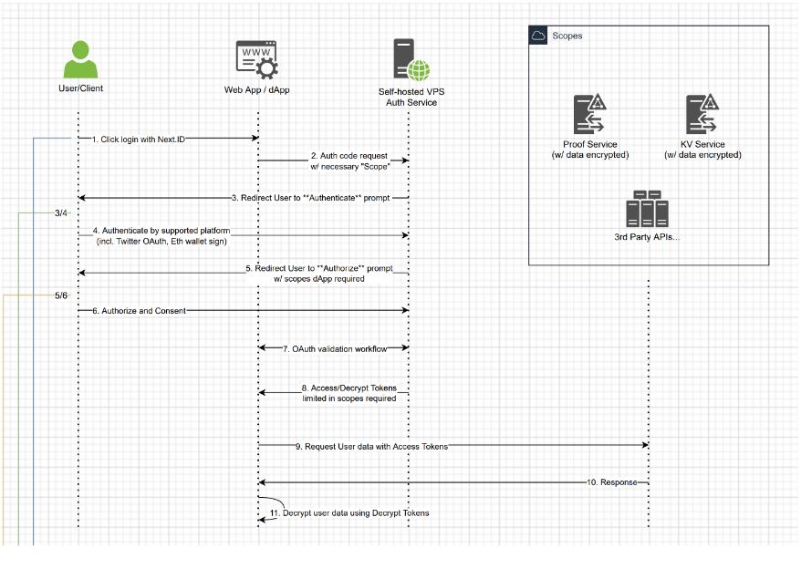Click the cloud icon in Scopes header
The height and width of the screenshot is (569, 801).
538,36
